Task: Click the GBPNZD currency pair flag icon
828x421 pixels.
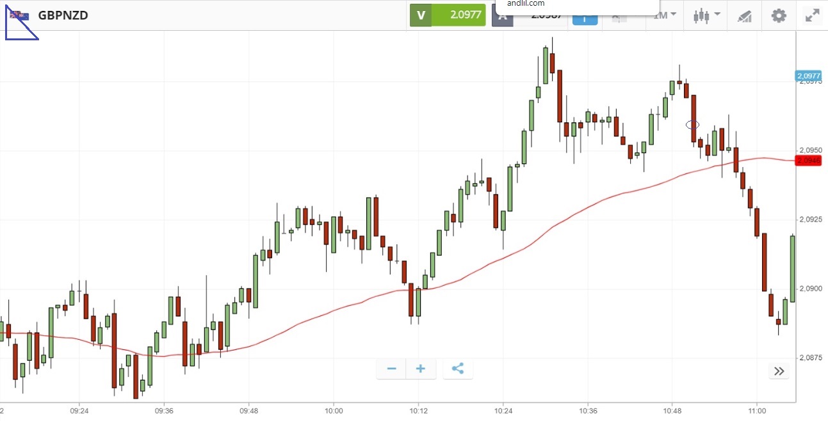Action: [x=19, y=15]
